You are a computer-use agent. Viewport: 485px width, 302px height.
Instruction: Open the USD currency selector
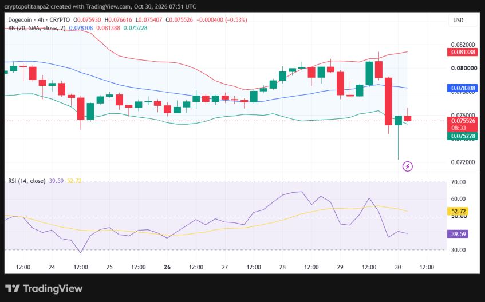click(463, 21)
